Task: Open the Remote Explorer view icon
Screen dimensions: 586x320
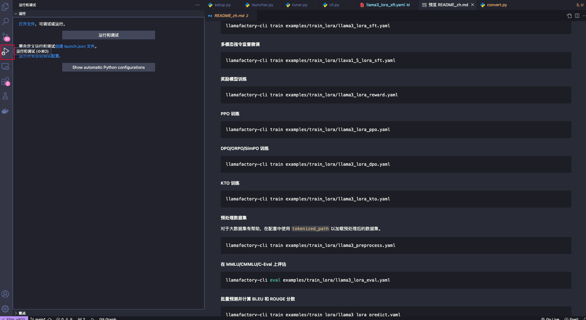Action: click(x=6, y=67)
